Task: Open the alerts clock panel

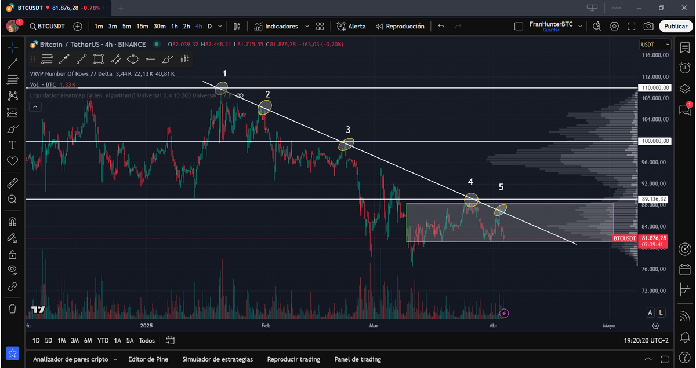Action: (x=684, y=68)
